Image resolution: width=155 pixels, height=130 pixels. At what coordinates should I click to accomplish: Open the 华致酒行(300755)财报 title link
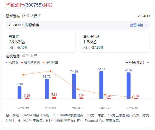(29, 5)
